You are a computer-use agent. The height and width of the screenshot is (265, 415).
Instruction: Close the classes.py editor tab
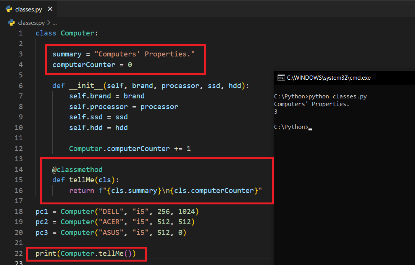coord(50,9)
